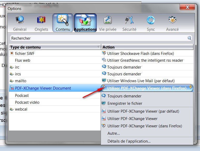
Task: Open the Vie privée icon
Action: pos(108,20)
